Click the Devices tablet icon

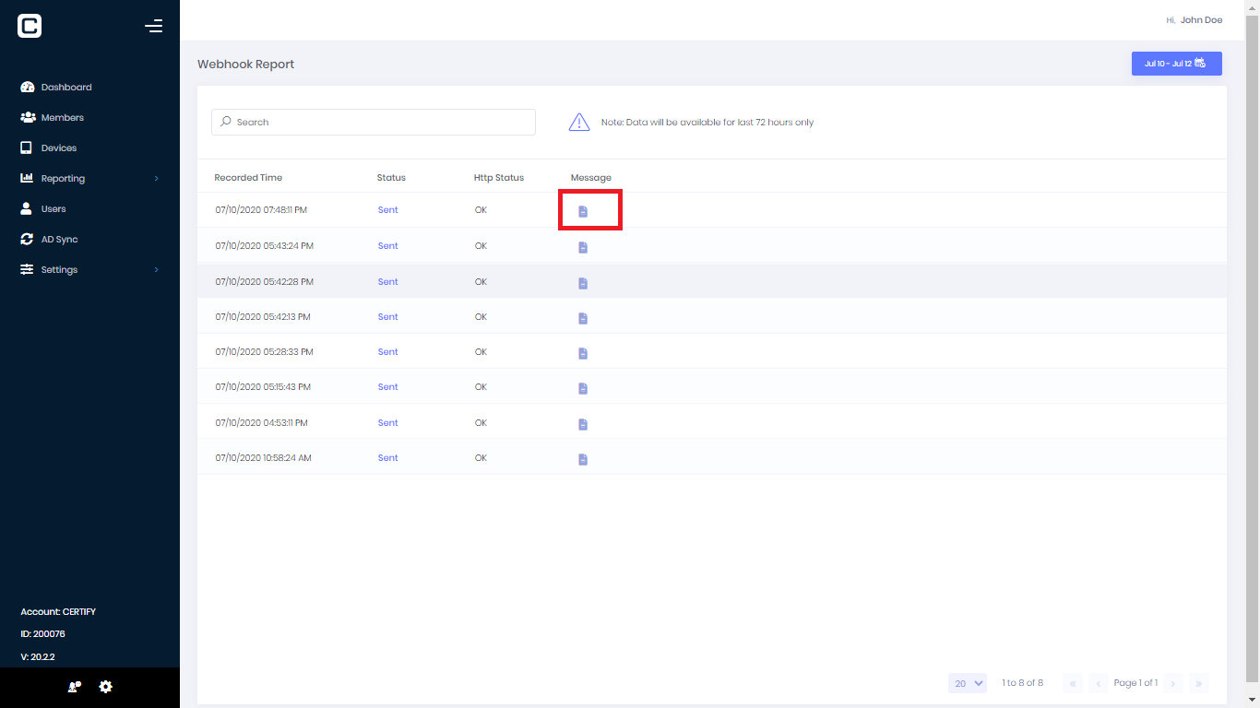tap(27, 147)
